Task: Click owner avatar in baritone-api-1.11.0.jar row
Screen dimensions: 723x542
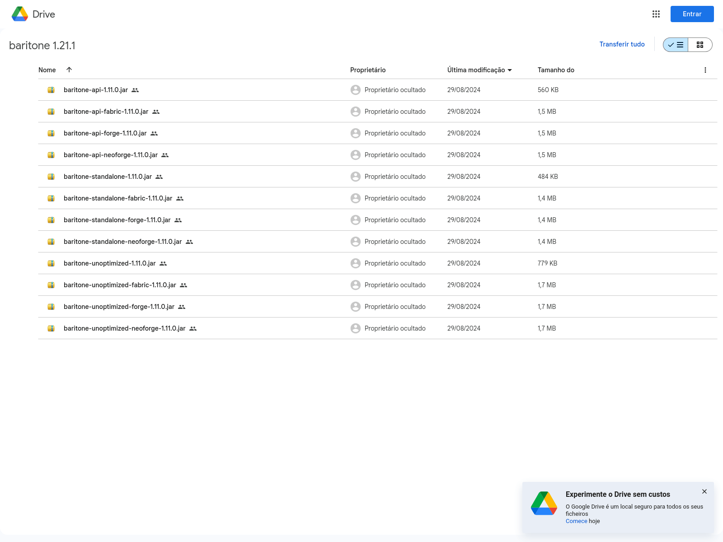Action: pos(356,90)
